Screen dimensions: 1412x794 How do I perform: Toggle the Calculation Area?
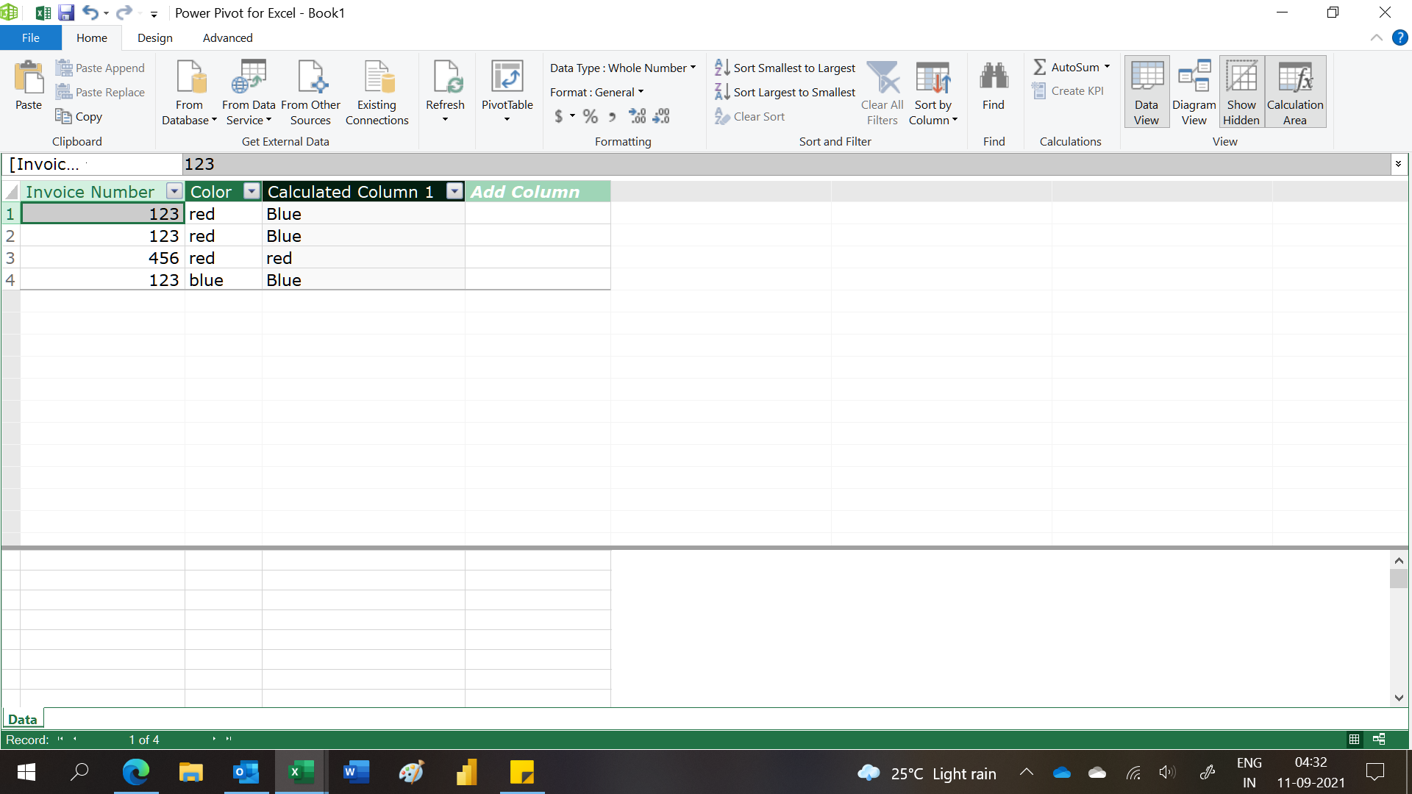pos(1295,93)
